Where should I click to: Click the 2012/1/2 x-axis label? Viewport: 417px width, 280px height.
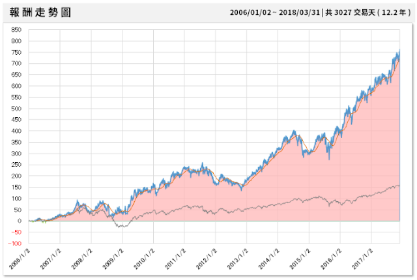click(x=207, y=259)
